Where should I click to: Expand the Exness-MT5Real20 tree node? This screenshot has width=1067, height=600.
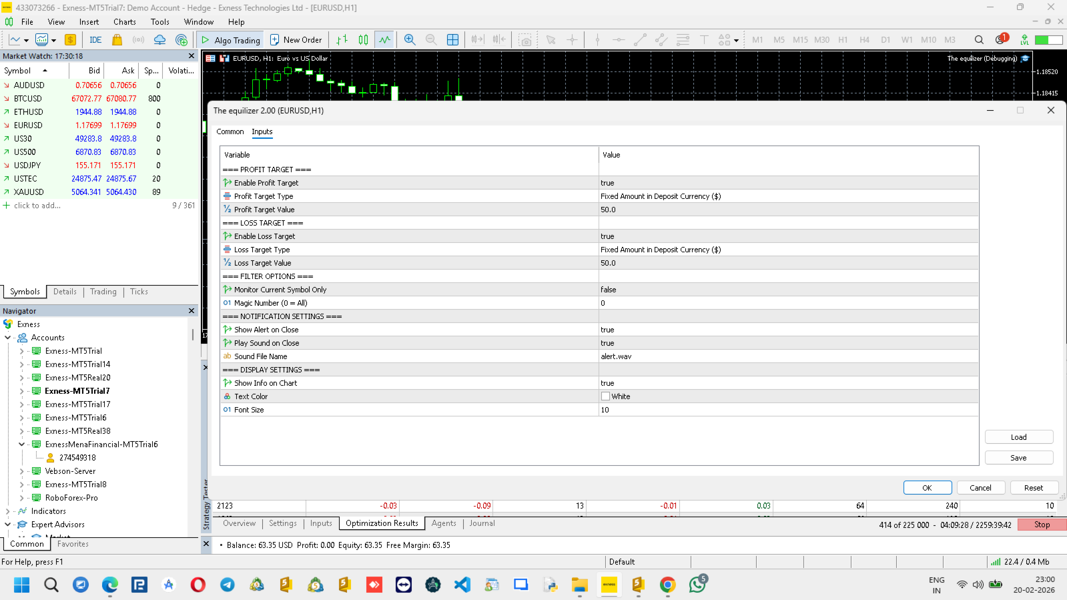pyautogui.click(x=21, y=378)
